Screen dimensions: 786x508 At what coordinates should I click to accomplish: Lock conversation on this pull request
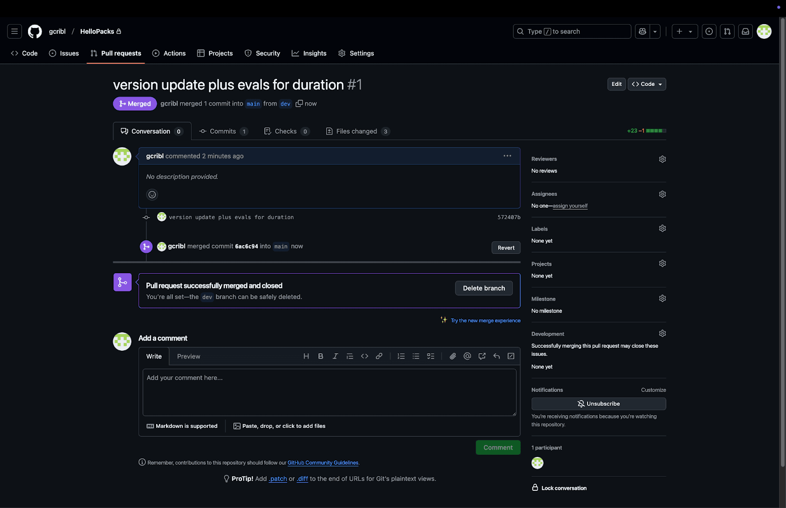563,488
